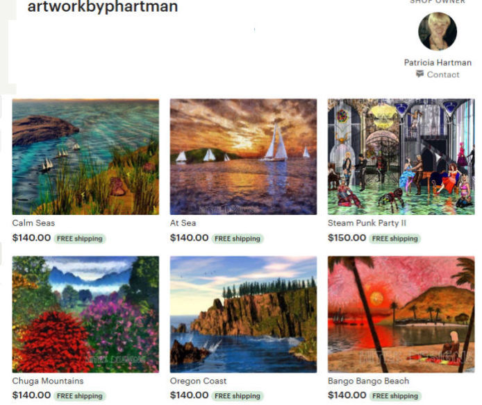Open the Steam Punk Party II thumbnail
Image resolution: width=482 pixels, height=405 pixels.
pos(401,157)
